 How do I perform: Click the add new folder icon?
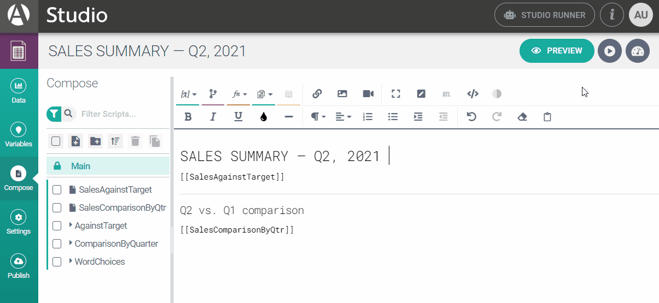tap(95, 141)
